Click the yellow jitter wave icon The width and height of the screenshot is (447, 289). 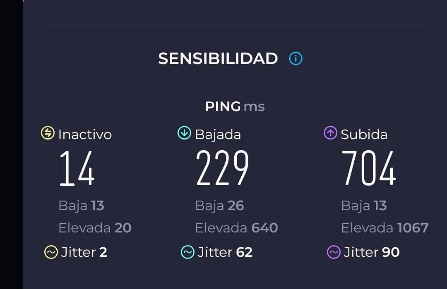click(x=51, y=252)
